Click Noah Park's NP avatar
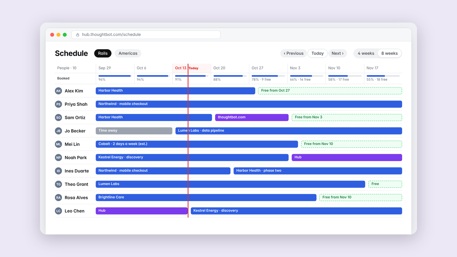Viewport: 457px width, 257px height. tap(58, 158)
